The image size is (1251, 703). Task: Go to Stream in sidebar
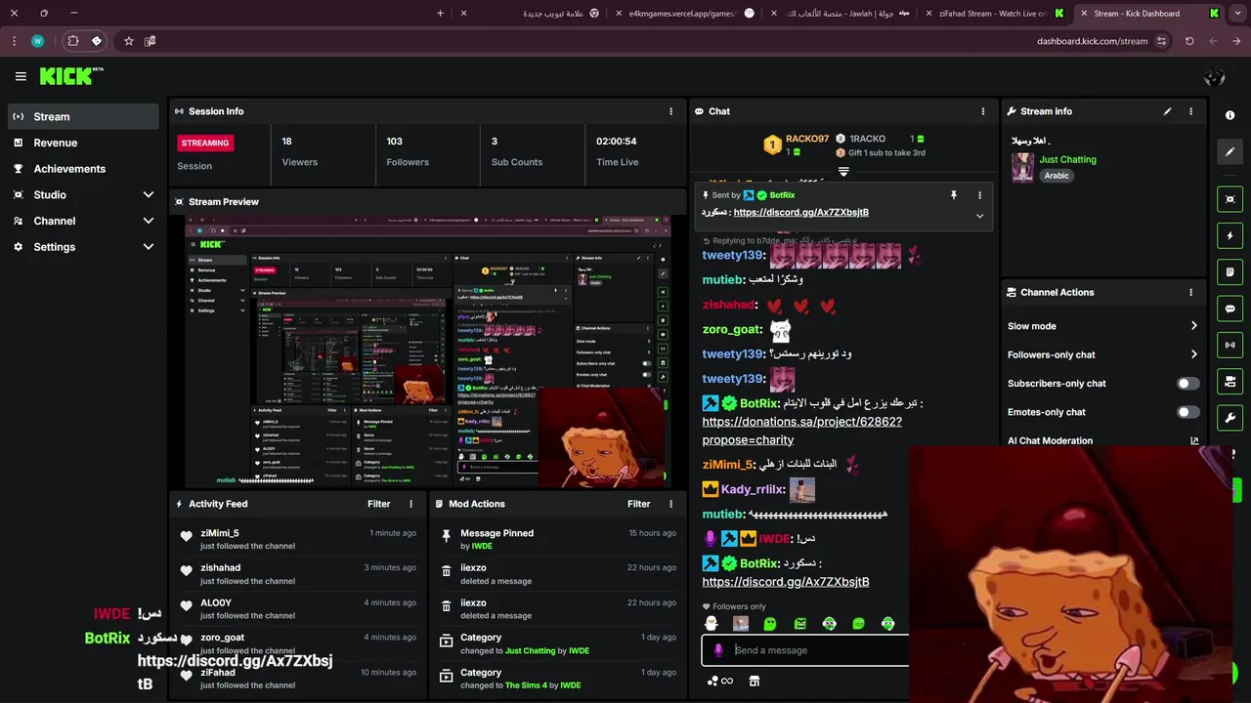84,116
